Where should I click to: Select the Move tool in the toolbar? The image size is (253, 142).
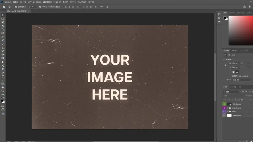[x=3, y=15]
